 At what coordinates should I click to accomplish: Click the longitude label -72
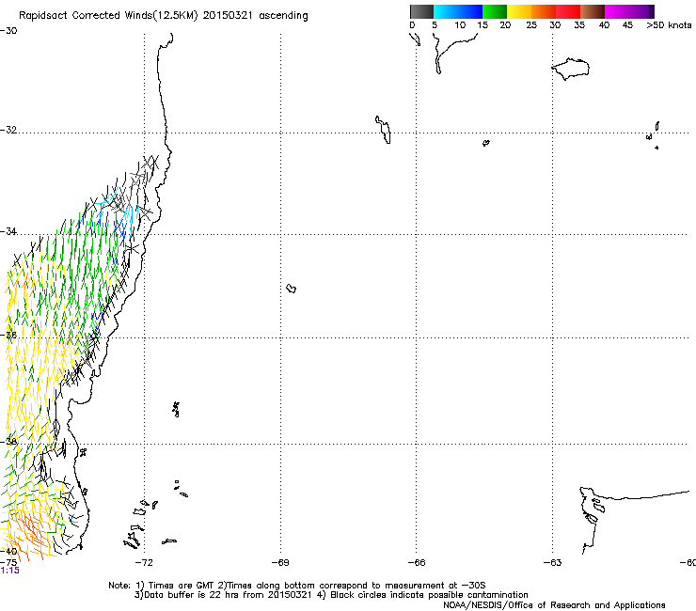pos(144,563)
